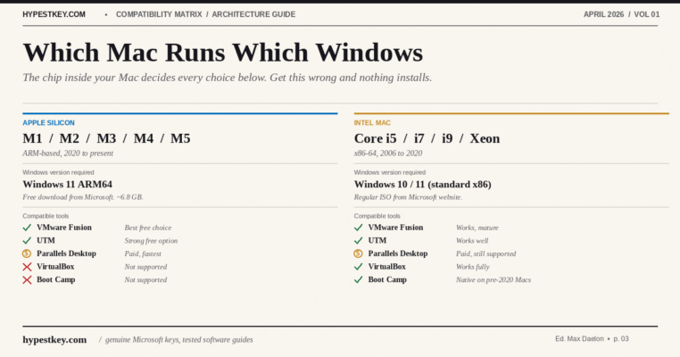Click green checkmark beside Boot Camp under Intel Mac
Screen dimensions: 680x357
click(x=358, y=279)
